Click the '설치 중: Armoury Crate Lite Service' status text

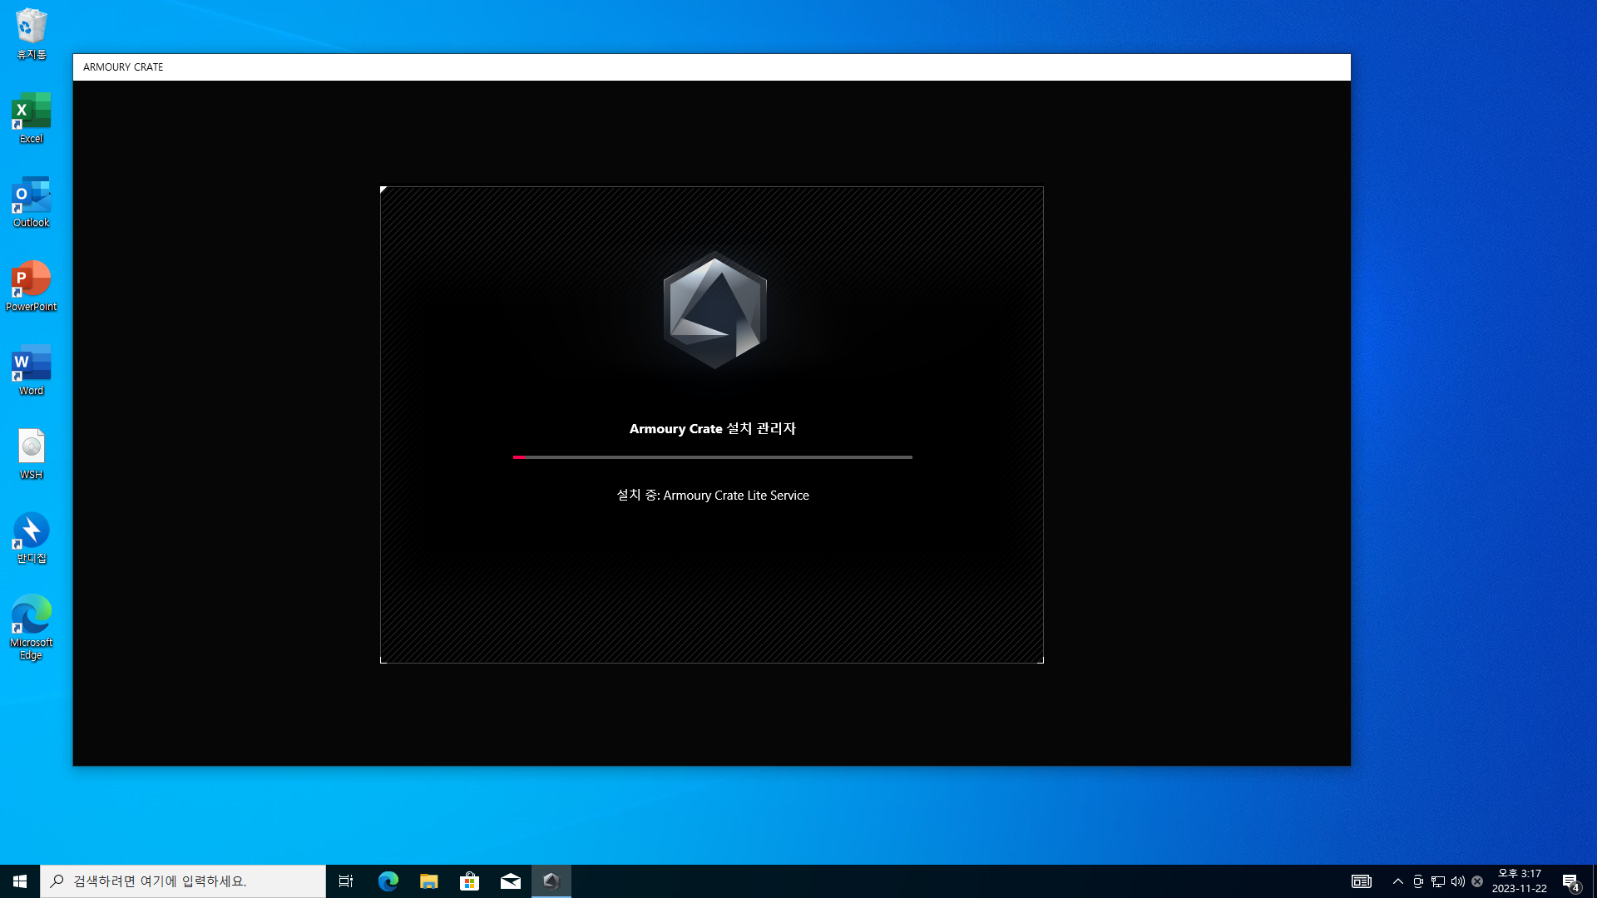point(713,496)
